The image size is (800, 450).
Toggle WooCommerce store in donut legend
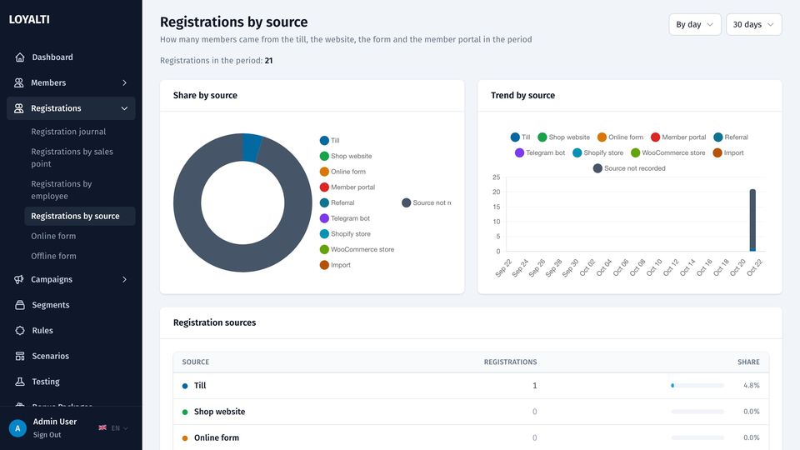(x=357, y=249)
